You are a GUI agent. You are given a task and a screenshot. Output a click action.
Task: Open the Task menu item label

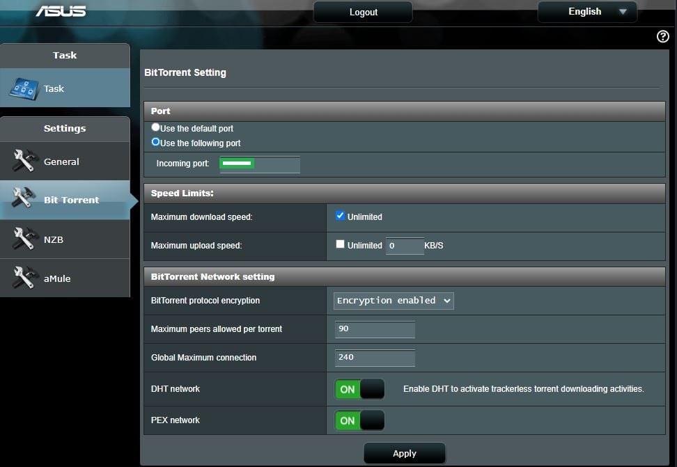pyautogui.click(x=54, y=88)
